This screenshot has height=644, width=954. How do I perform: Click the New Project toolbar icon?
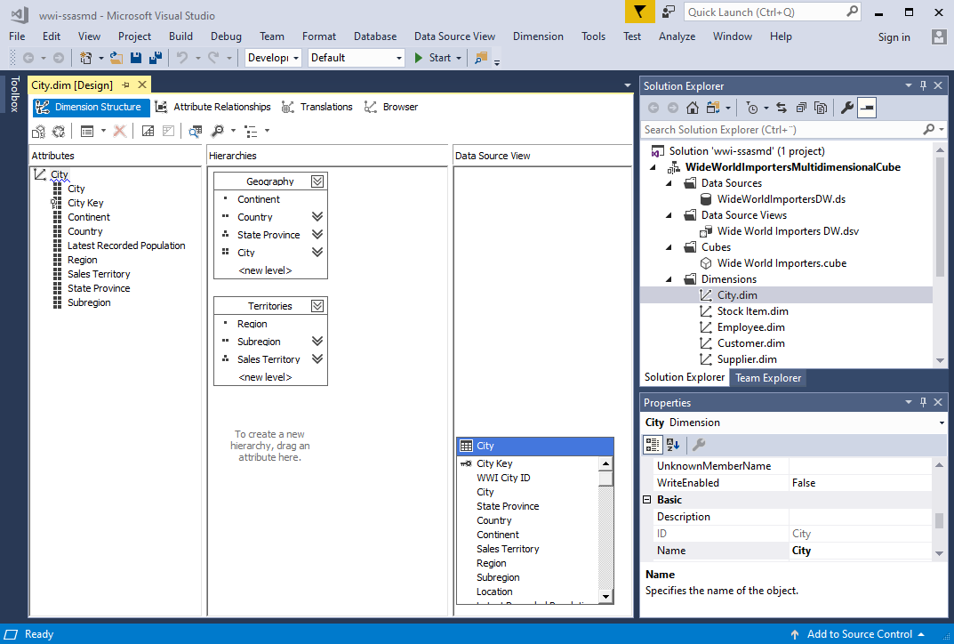85,58
